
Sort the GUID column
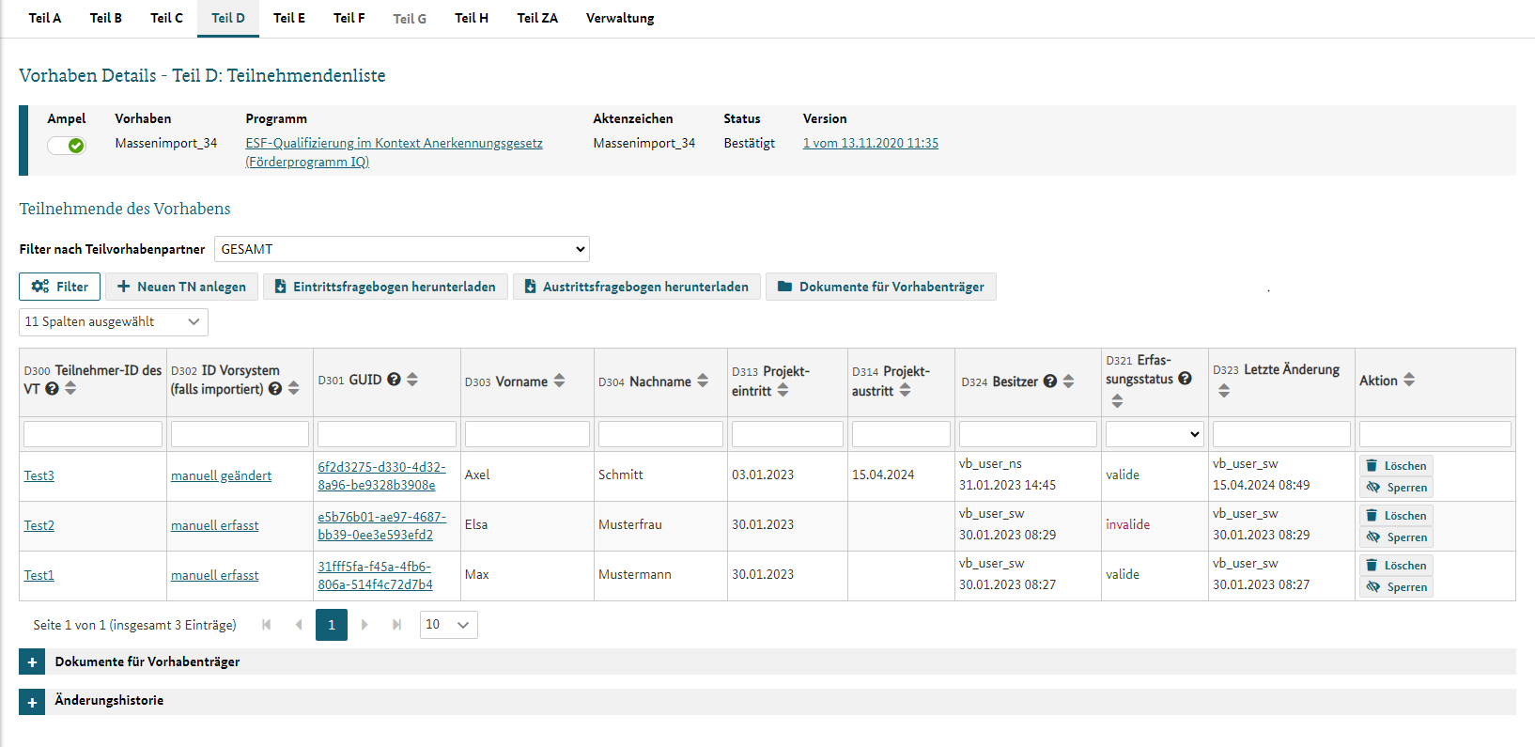click(412, 380)
